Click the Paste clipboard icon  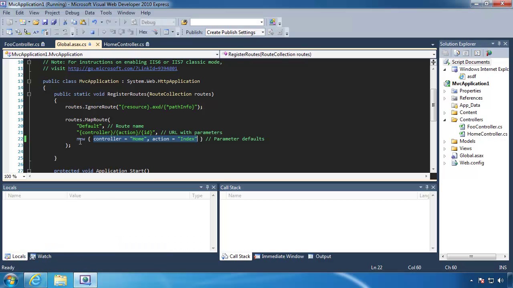click(83, 22)
